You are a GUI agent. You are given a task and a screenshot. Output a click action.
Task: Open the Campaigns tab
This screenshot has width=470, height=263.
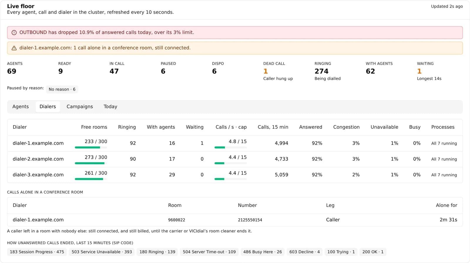[x=80, y=107]
